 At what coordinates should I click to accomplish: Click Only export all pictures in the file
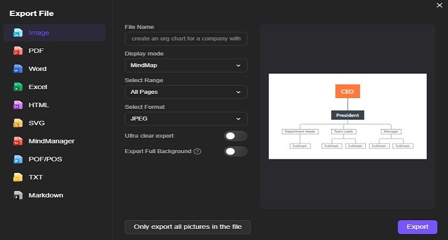188,227
